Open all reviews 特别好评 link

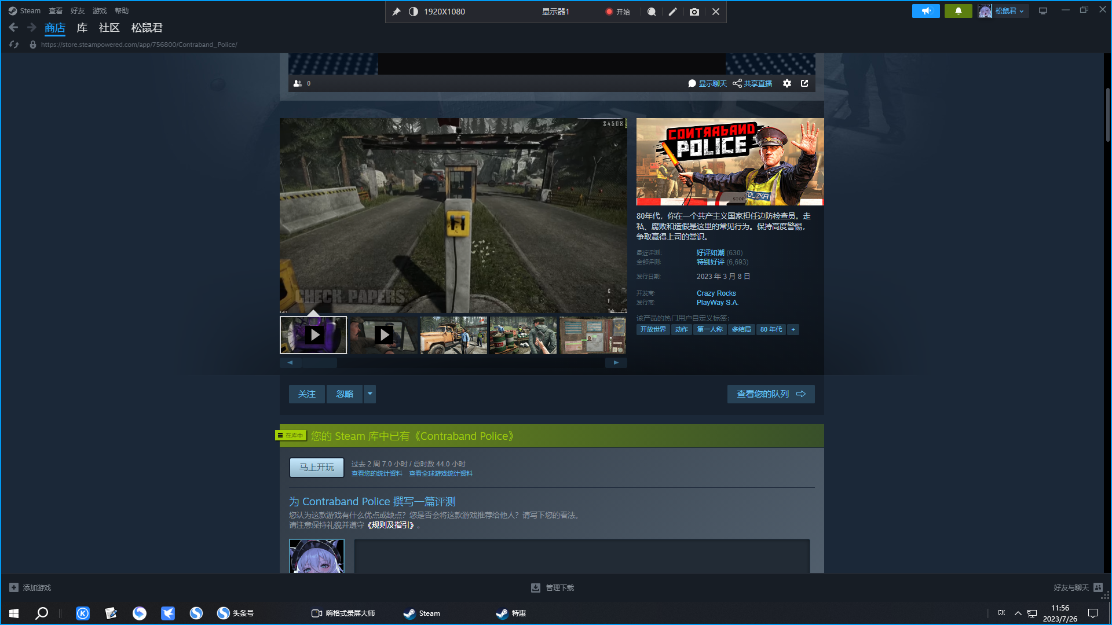click(x=710, y=262)
